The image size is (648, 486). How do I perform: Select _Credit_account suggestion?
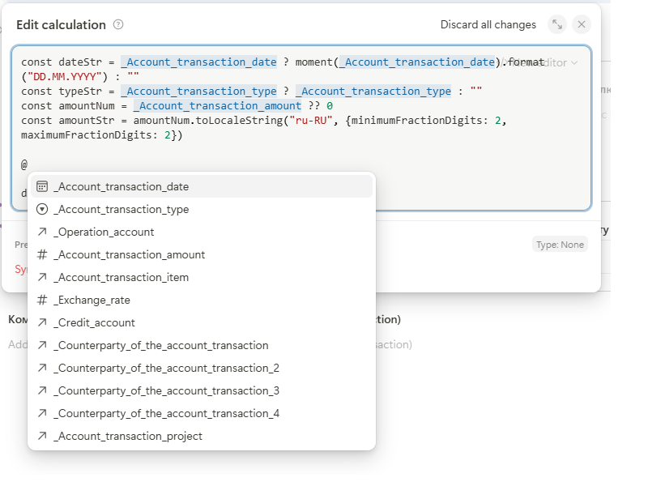tap(202, 322)
